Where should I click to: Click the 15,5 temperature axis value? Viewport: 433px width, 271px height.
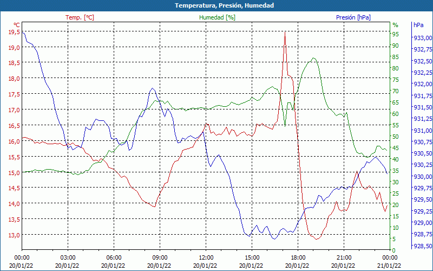tap(15, 157)
